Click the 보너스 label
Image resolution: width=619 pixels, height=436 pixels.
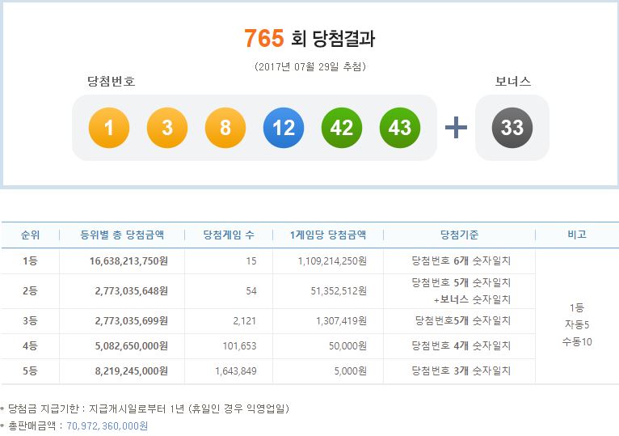pos(513,82)
